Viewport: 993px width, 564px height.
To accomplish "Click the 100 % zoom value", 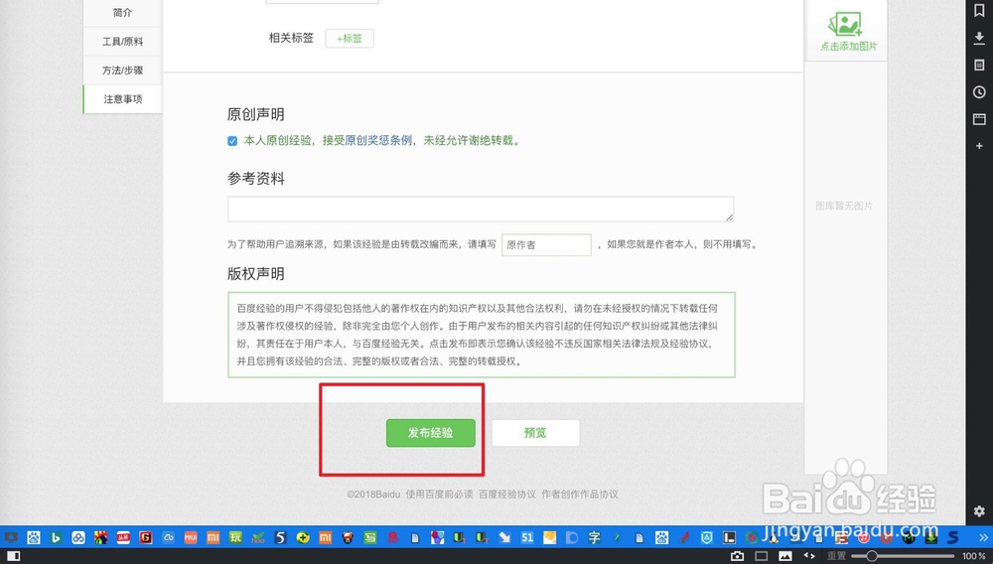I will [973, 556].
